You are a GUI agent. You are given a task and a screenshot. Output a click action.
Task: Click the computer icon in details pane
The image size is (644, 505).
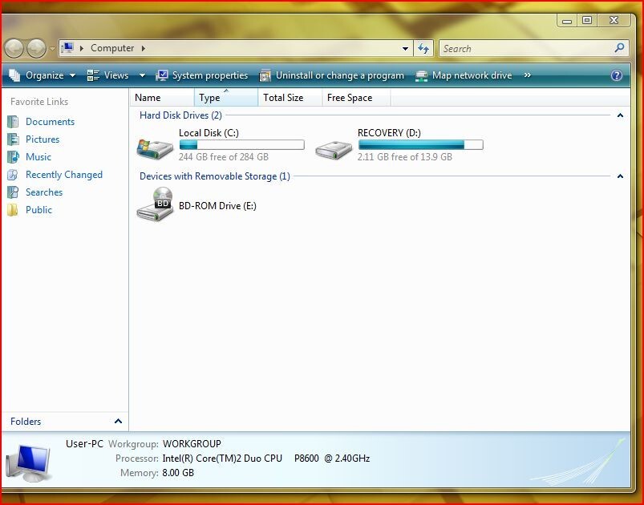click(29, 463)
